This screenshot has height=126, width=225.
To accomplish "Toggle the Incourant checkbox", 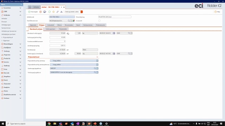I will (x=99, y=21).
